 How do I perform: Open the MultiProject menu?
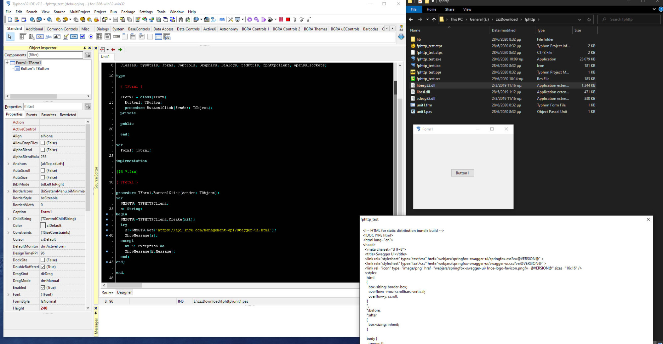click(80, 12)
